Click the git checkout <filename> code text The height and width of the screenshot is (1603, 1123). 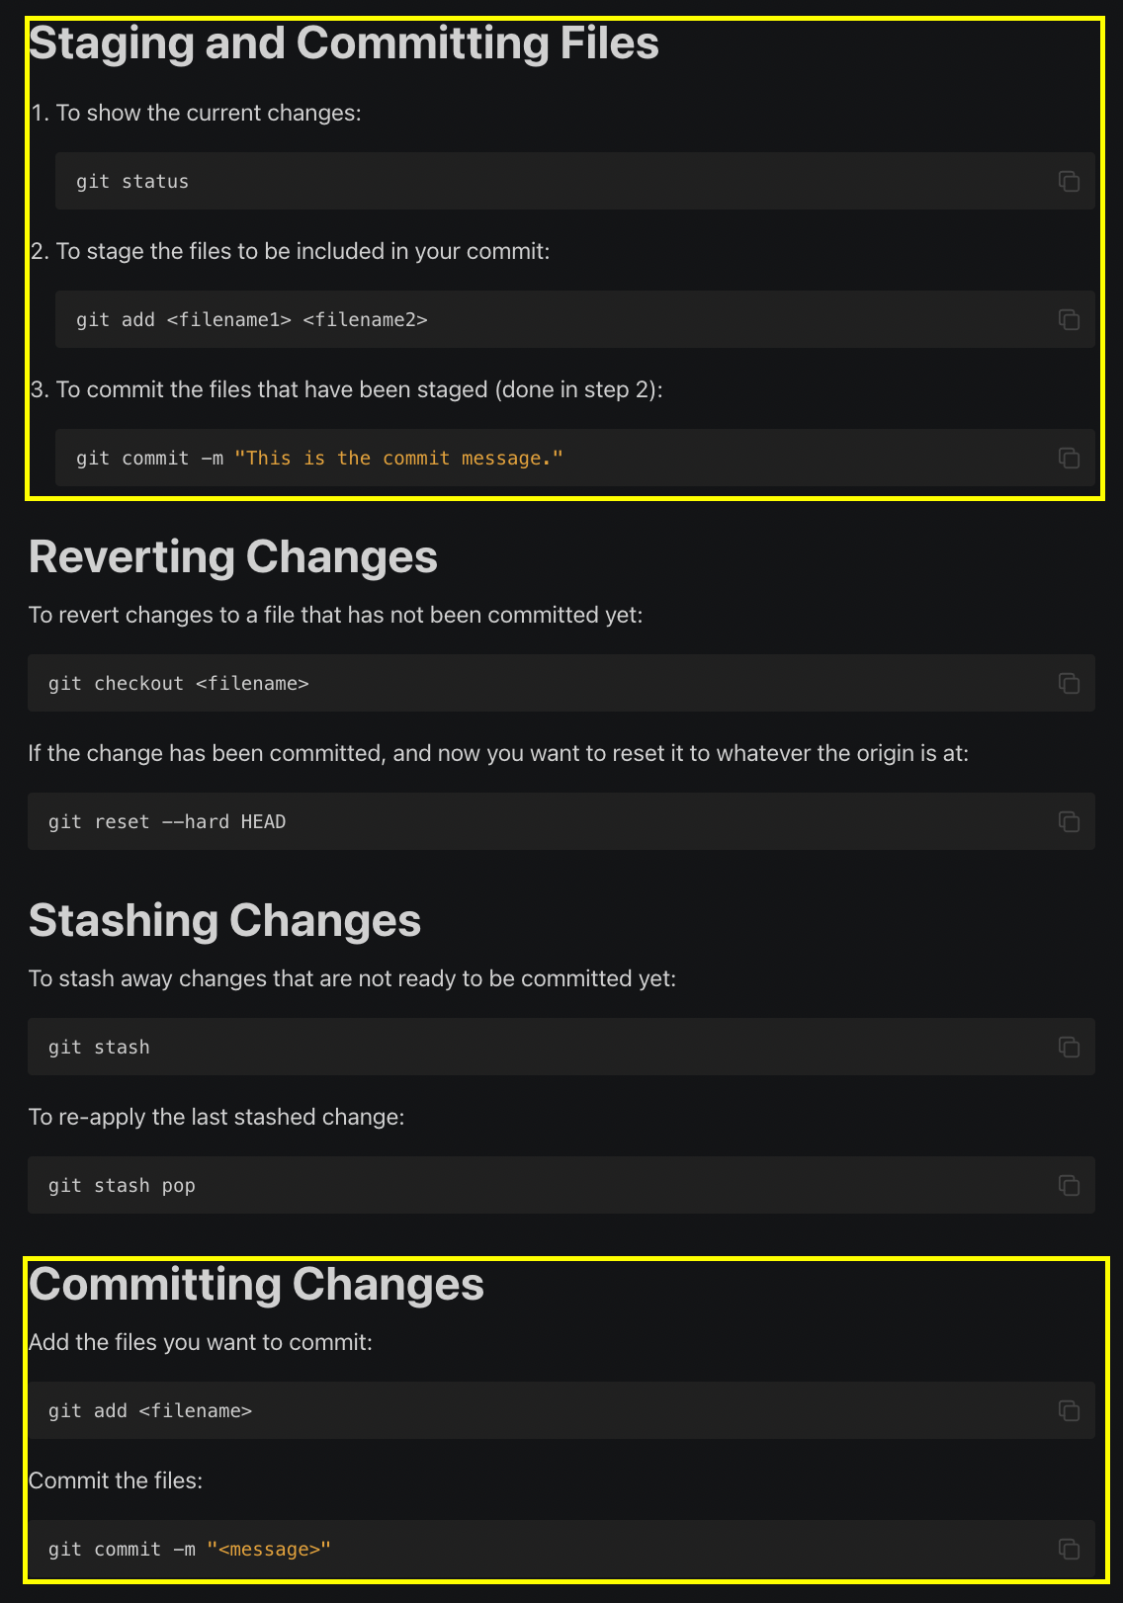[x=179, y=684]
